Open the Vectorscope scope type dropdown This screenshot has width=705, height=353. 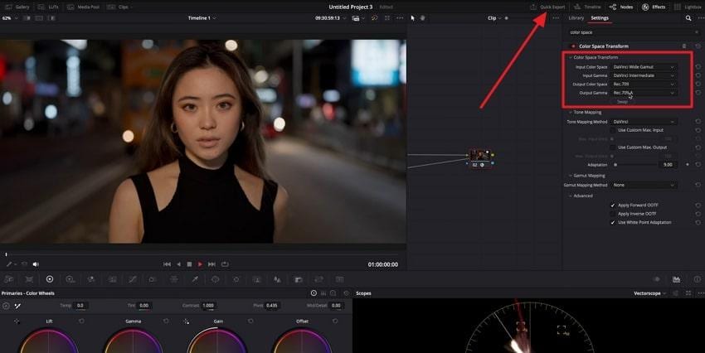[649, 293]
